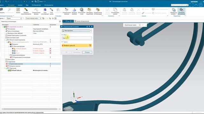
Task: Click the name input field in dialog
Action: (77, 38)
